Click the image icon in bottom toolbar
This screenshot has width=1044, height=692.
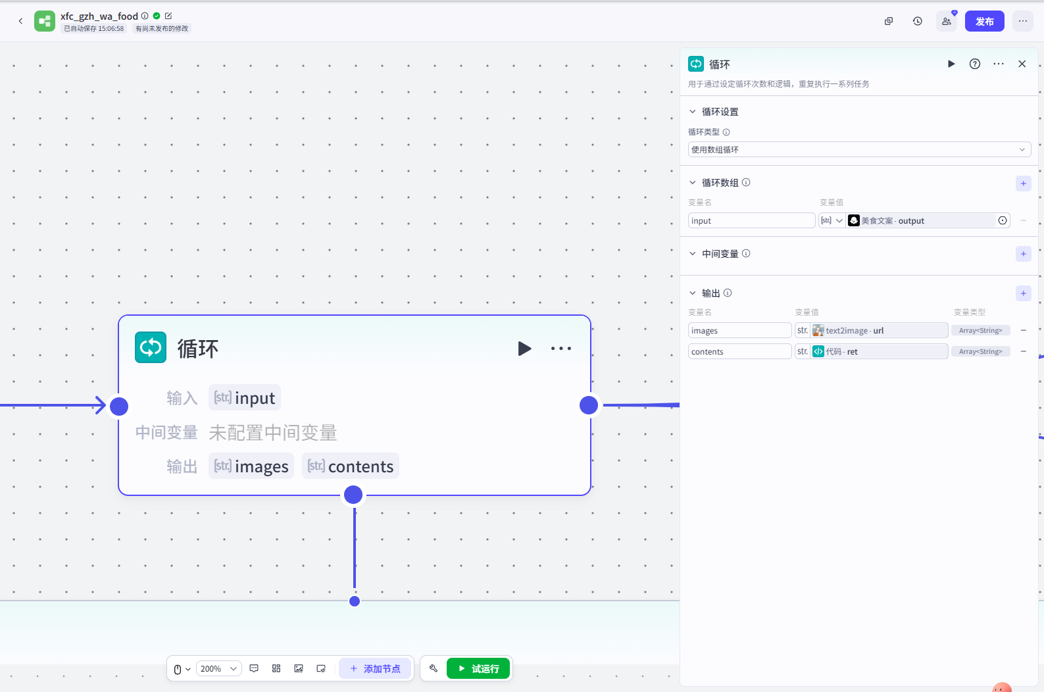(x=299, y=668)
